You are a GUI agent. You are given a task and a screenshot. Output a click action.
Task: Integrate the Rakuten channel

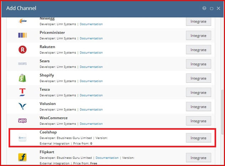coord(198,50)
